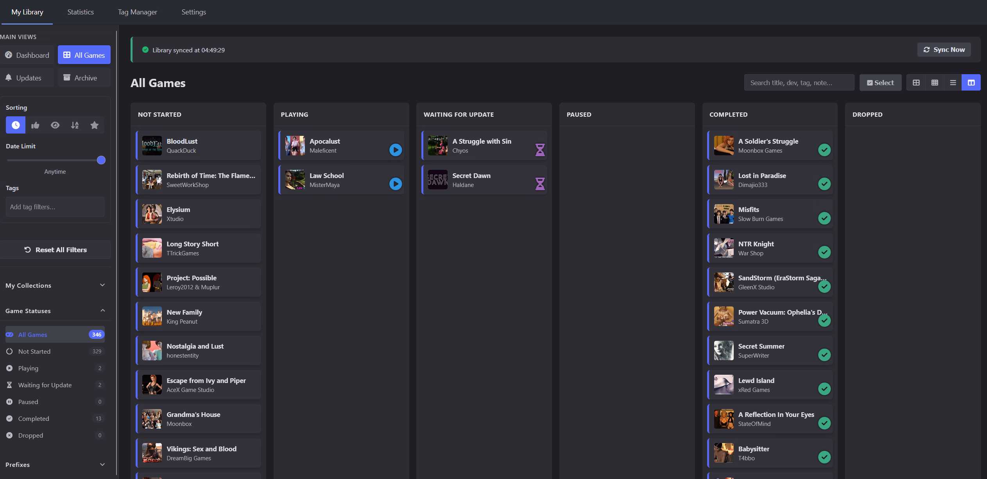The image size is (987, 479).
Task: Sort by views eye icon
Action: [55, 125]
